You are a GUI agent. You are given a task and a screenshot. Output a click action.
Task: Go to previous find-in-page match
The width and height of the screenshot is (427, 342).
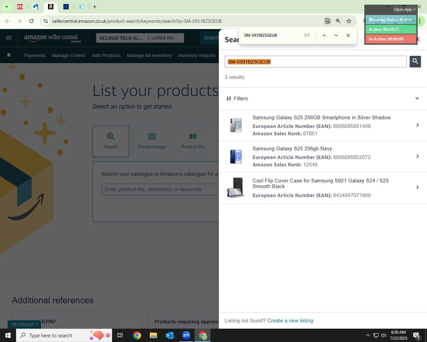tap(324, 35)
